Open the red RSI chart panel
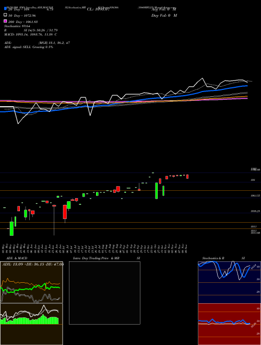Viewport: 261px width, 345px height. click(x=229, y=324)
